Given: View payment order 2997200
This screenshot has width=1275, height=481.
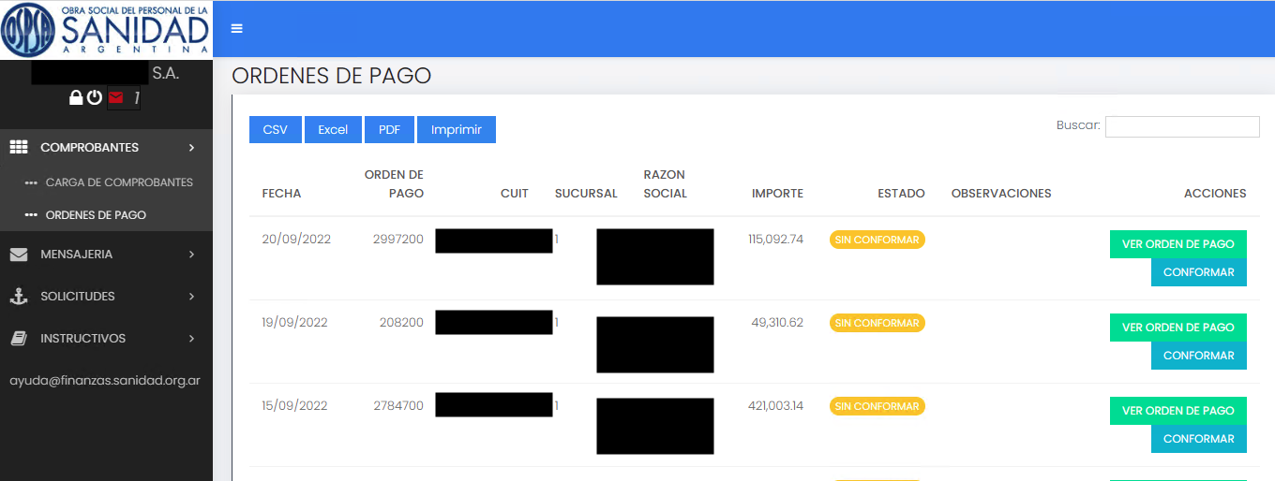Looking at the screenshot, I should pyautogui.click(x=1177, y=244).
